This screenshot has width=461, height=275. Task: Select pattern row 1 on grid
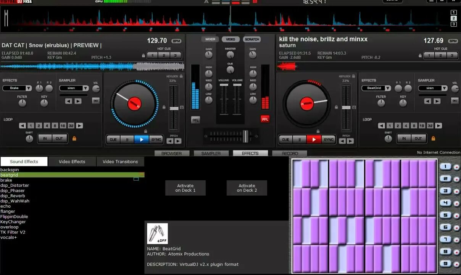tap(445, 167)
